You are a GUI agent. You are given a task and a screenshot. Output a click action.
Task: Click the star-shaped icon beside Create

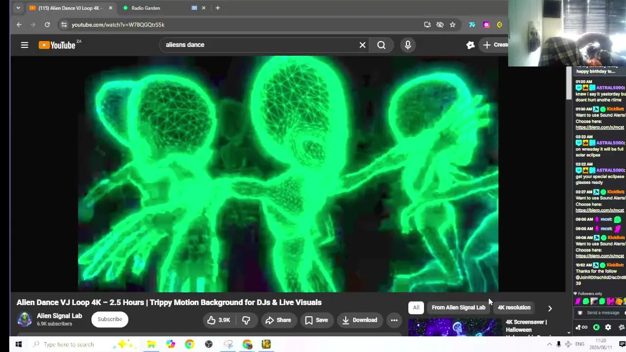point(470,45)
